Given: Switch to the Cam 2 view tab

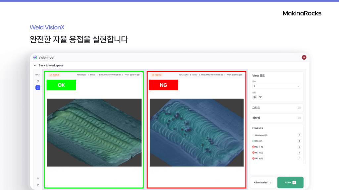Looking at the screenshot, I should point(158,75).
